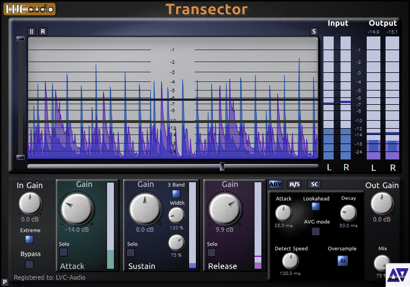
Task: Click the Attack Gain knob
Action: tap(77, 208)
